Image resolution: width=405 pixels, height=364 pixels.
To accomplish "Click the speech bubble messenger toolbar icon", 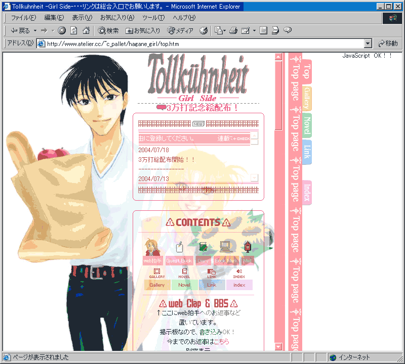I will coord(288,30).
